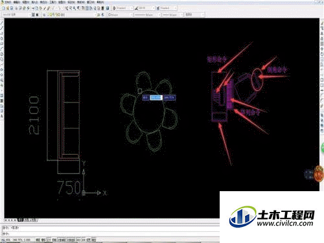
Task: Click the Open file icon in the toolbar
Action: click(x=8, y=8)
